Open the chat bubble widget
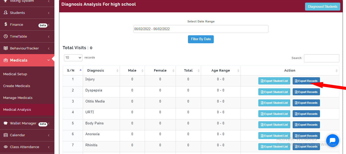 click(x=332, y=141)
